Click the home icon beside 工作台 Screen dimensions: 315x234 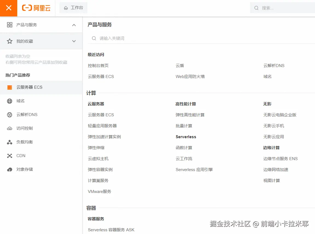click(66, 8)
